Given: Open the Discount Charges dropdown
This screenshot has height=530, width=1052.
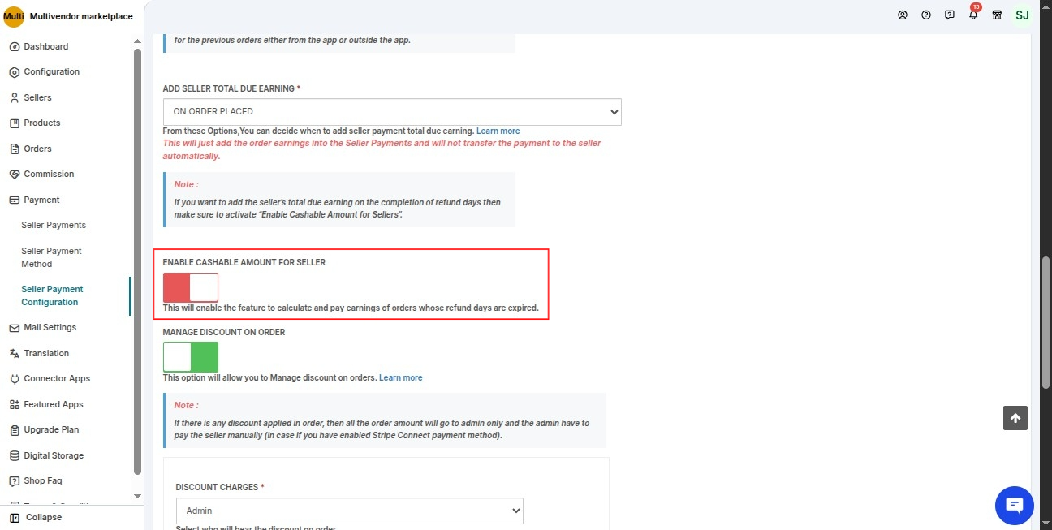Looking at the screenshot, I should point(349,511).
